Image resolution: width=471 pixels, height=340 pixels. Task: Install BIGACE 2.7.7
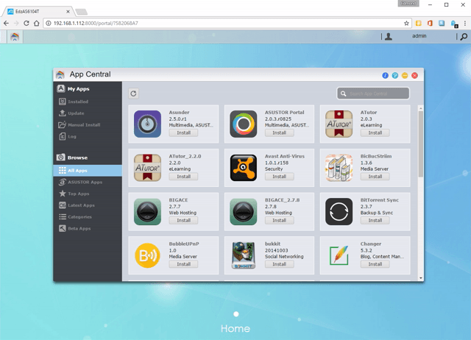(183, 221)
